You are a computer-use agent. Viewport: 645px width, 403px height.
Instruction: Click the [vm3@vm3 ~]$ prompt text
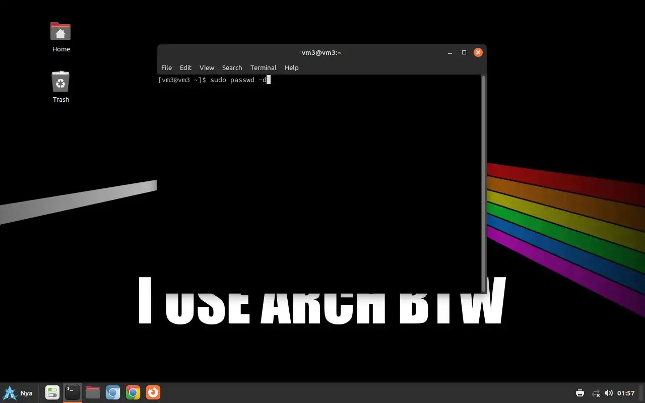coord(182,80)
